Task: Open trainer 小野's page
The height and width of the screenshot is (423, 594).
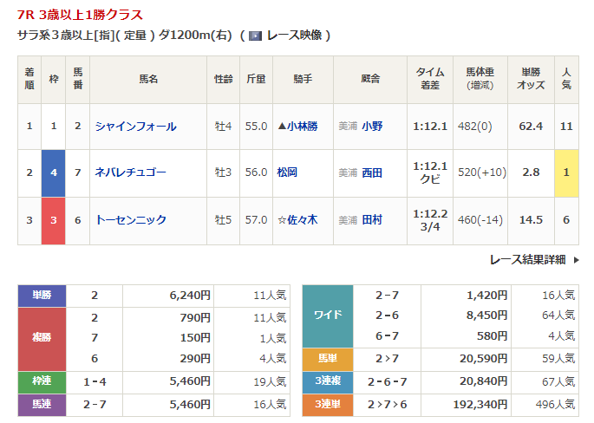Action: click(372, 126)
